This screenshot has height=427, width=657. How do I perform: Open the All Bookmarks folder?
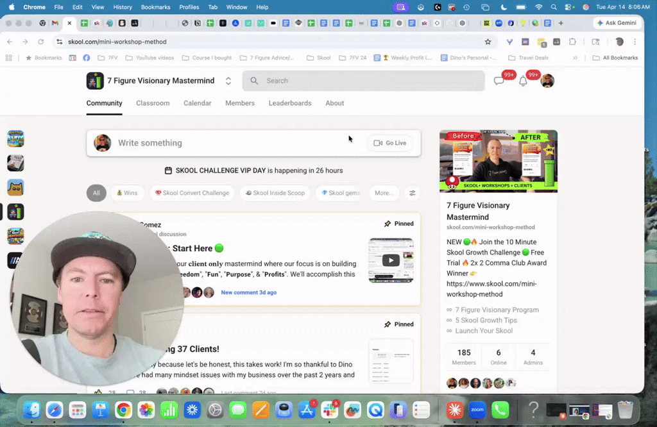pyautogui.click(x=615, y=58)
